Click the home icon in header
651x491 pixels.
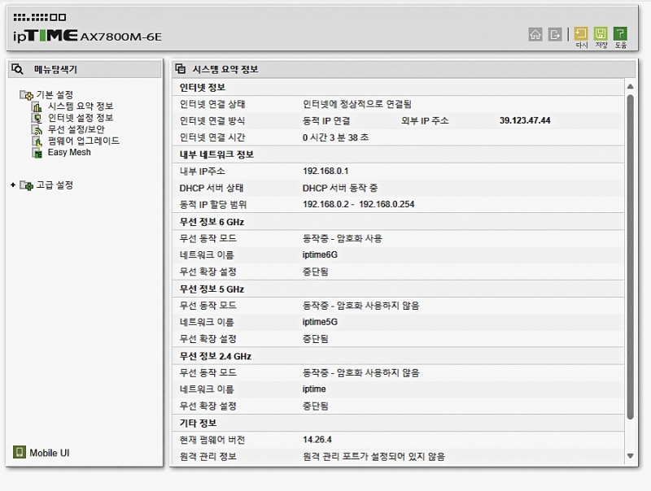[535, 34]
